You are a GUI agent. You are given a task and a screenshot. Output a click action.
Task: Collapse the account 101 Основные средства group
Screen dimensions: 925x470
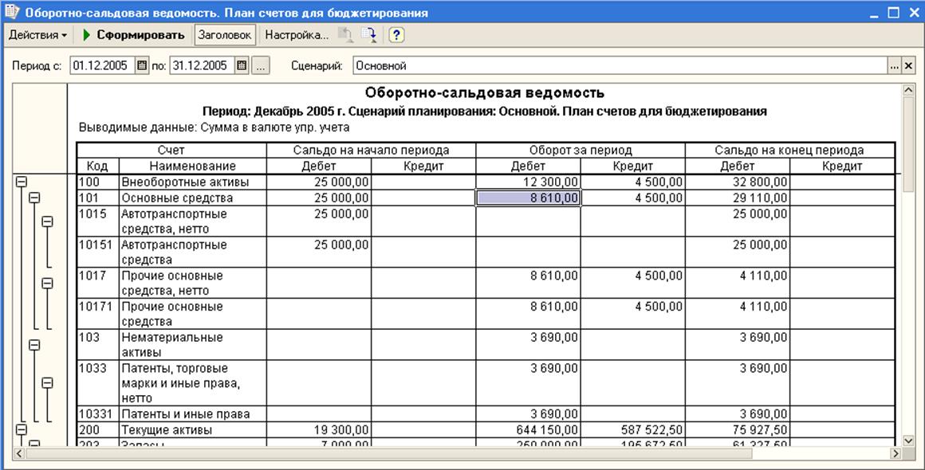[34, 198]
